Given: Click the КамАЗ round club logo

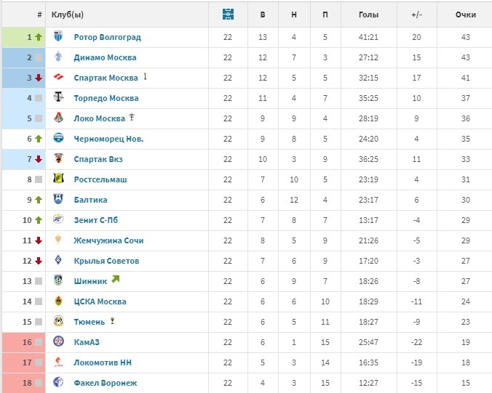Looking at the screenshot, I should 58,341.
